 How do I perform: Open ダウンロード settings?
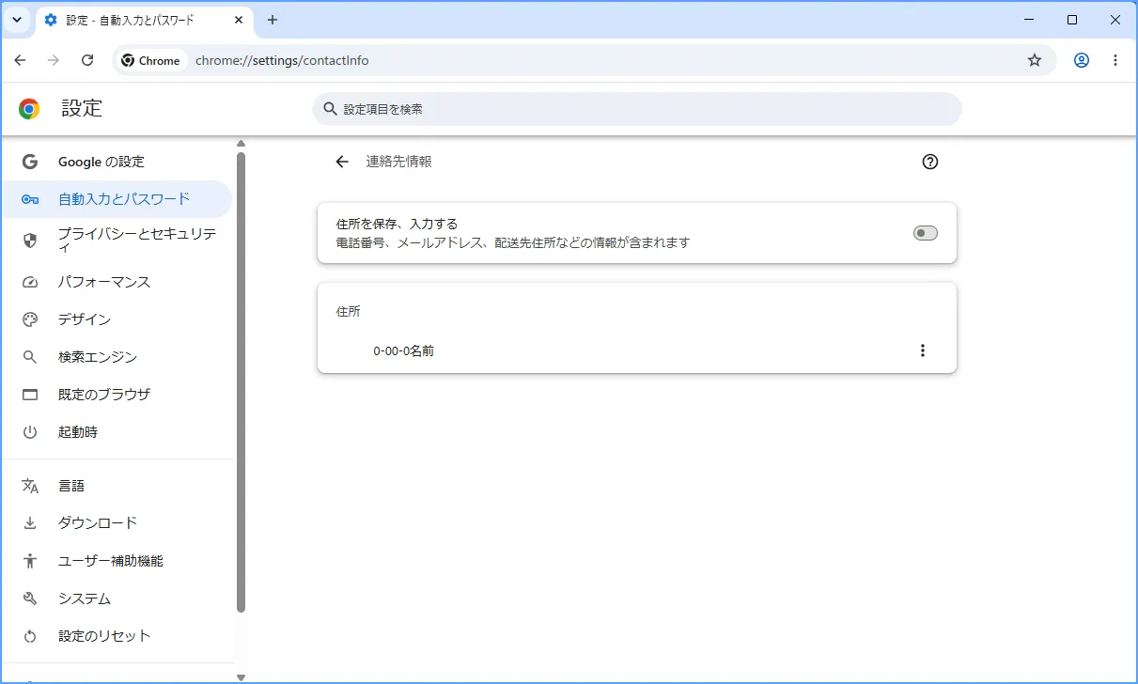[117, 523]
